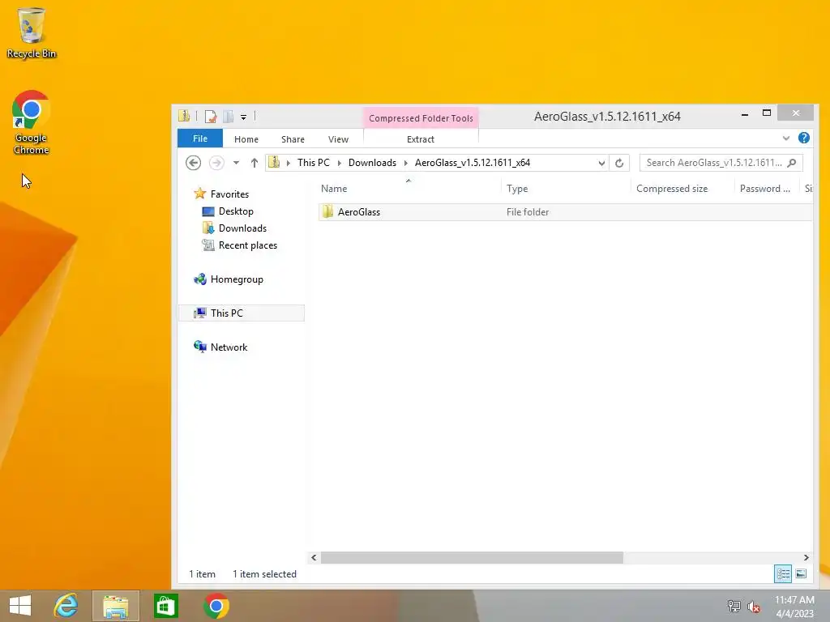830x622 pixels.
Task: Click the Compressed Folder Tools contextual tab
Action: point(421,118)
